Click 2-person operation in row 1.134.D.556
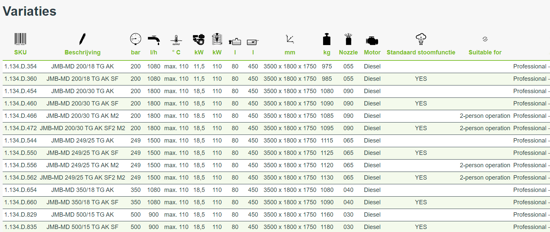550x232 pixels. coord(485,165)
